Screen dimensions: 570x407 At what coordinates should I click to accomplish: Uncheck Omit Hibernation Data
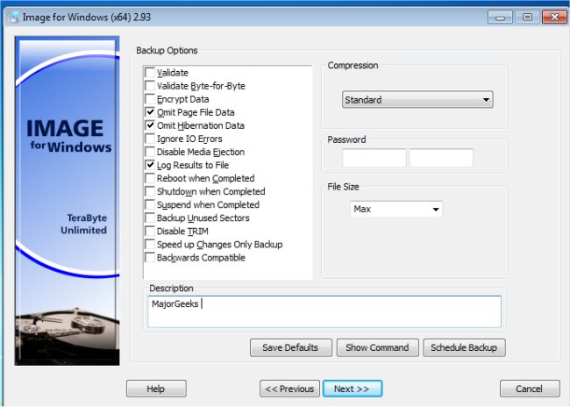point(150,125)
